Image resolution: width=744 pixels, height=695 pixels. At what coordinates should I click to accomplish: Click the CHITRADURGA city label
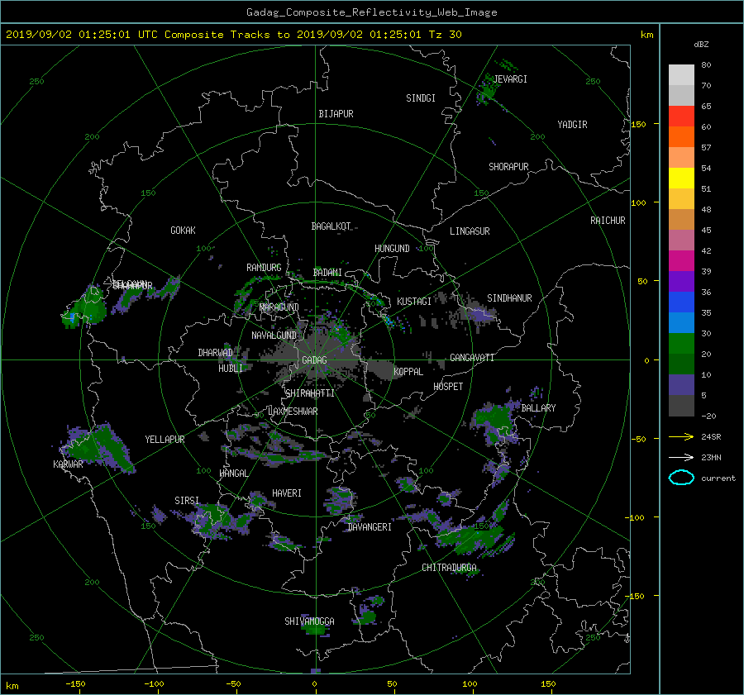[449, 568]
